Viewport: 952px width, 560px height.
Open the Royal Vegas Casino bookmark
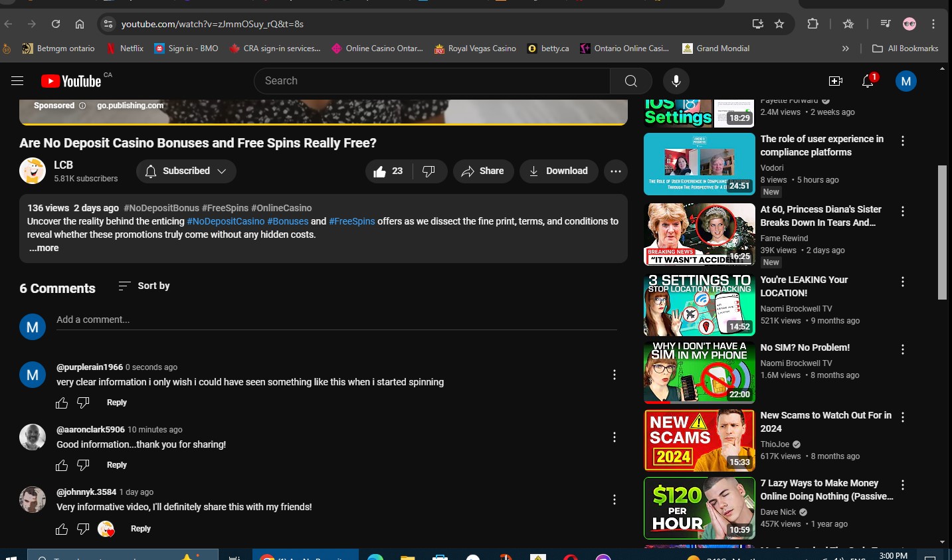click(475, 48)
